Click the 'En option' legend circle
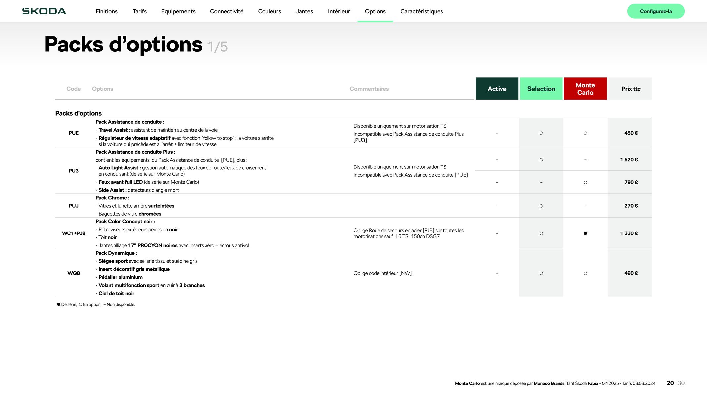 (x=80, y=304)
